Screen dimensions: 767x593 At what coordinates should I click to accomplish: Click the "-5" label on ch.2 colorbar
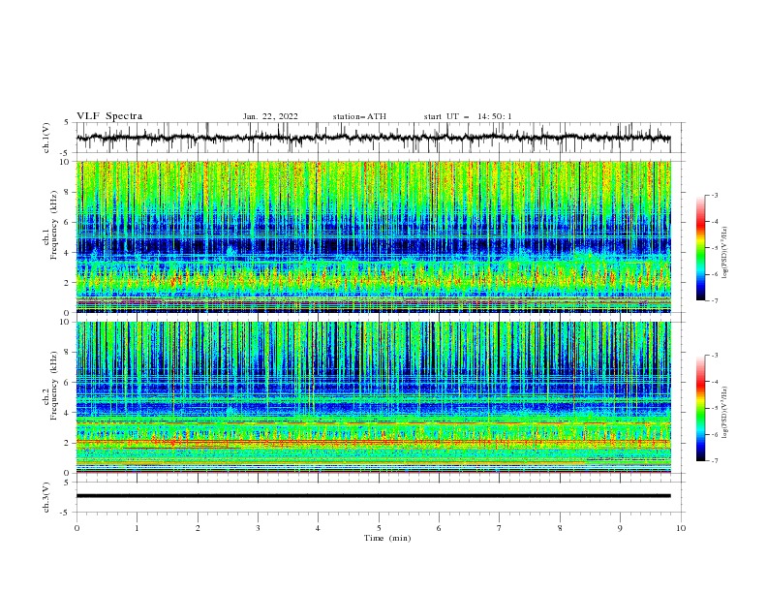[714, 408]
